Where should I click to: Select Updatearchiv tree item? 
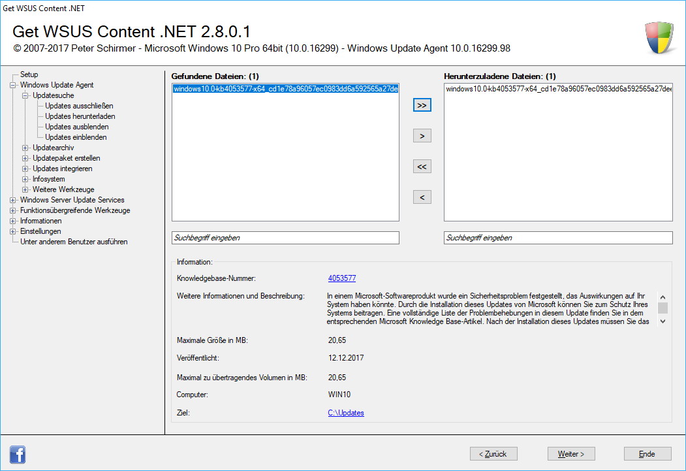point(54,148)
